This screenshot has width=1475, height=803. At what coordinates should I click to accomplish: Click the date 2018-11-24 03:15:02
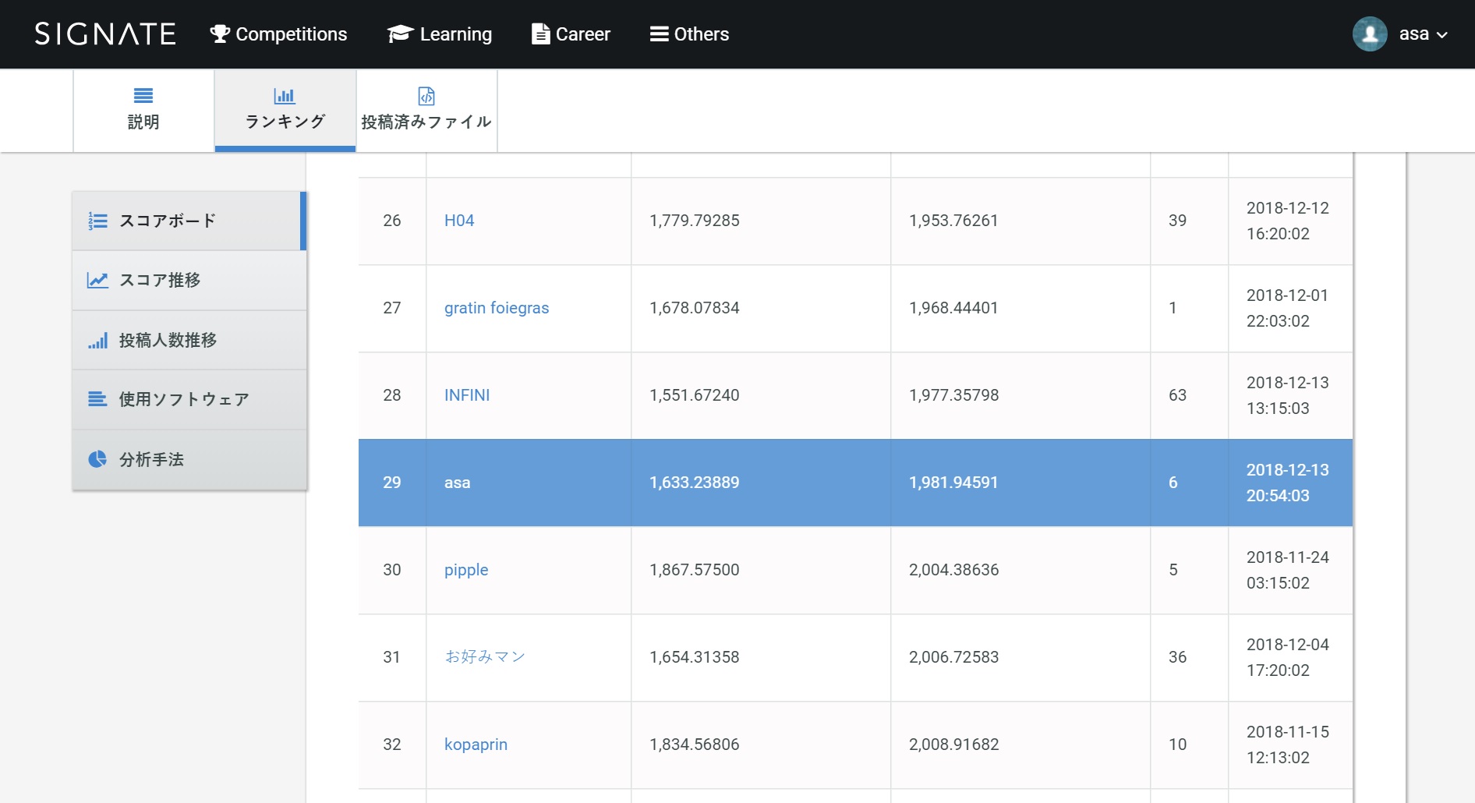click(1288, 570)
